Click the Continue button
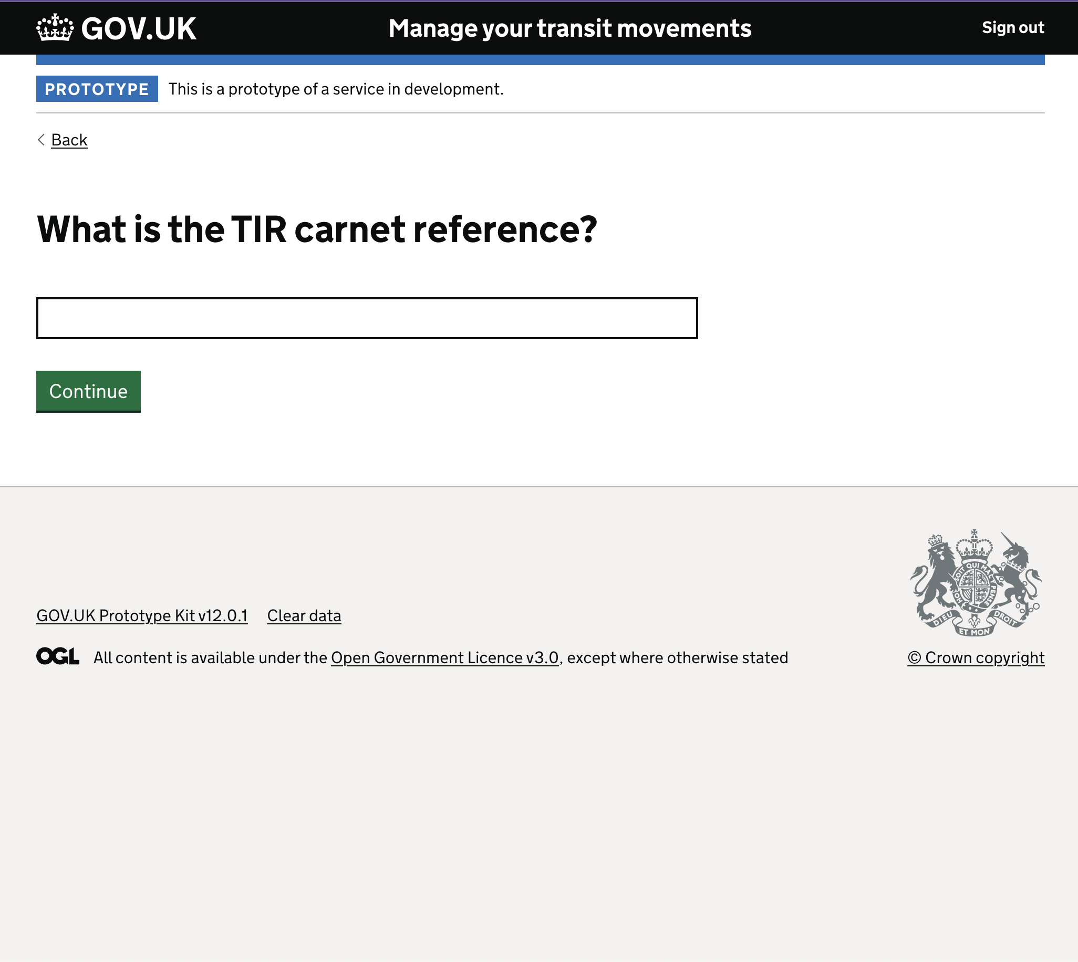 [88, 391]
